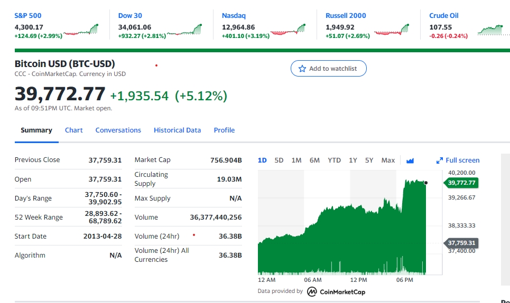Switch chart range to YTD

[x=334, y=160]
